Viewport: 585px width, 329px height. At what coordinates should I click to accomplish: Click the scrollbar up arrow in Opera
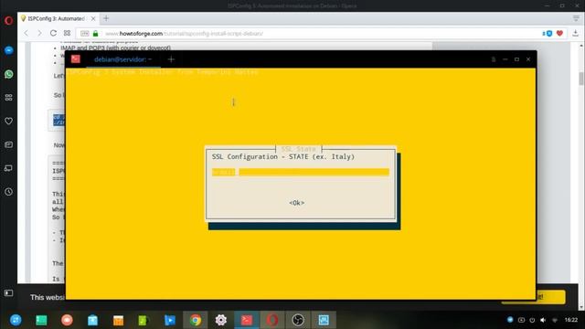[x=581, y=46]
